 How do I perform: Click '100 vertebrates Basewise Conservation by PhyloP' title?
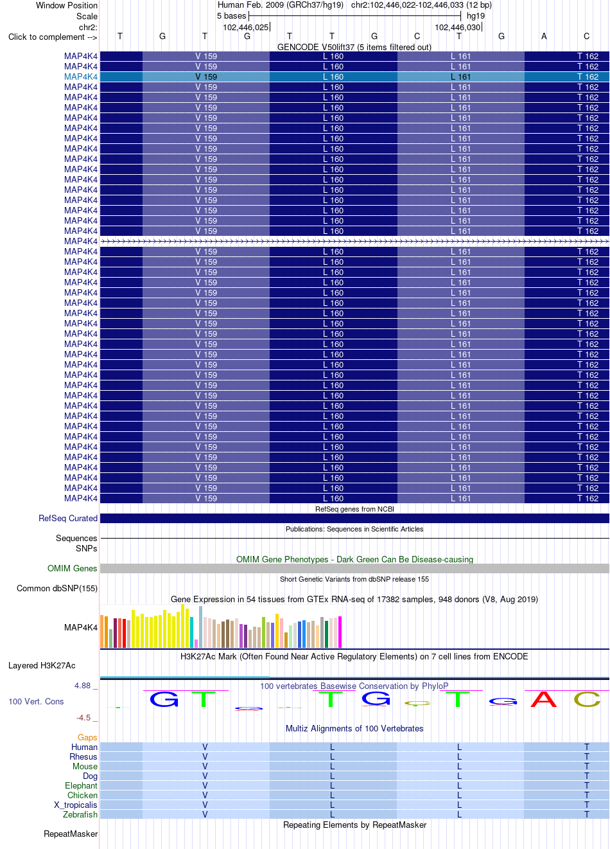coord(354,686)
